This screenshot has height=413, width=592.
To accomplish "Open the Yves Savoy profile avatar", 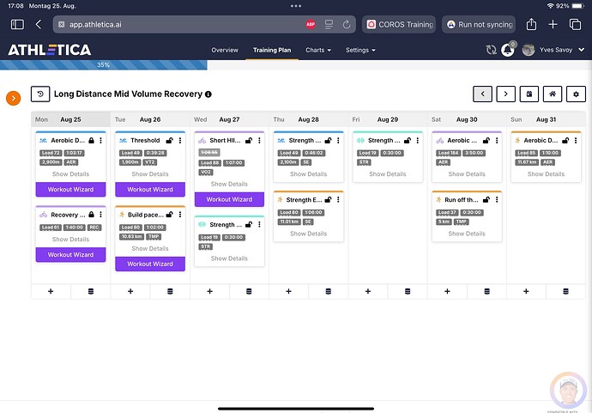I will 529,50.
